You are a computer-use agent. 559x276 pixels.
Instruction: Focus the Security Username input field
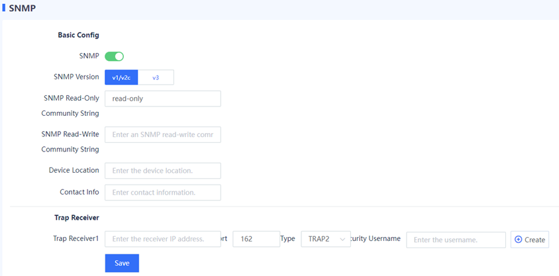[456, 240]
